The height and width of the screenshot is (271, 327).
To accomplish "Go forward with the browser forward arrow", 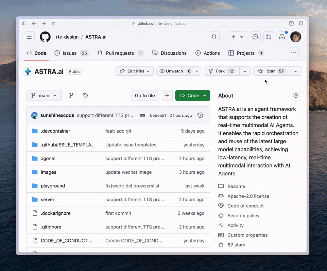I will tap(44, 23).
